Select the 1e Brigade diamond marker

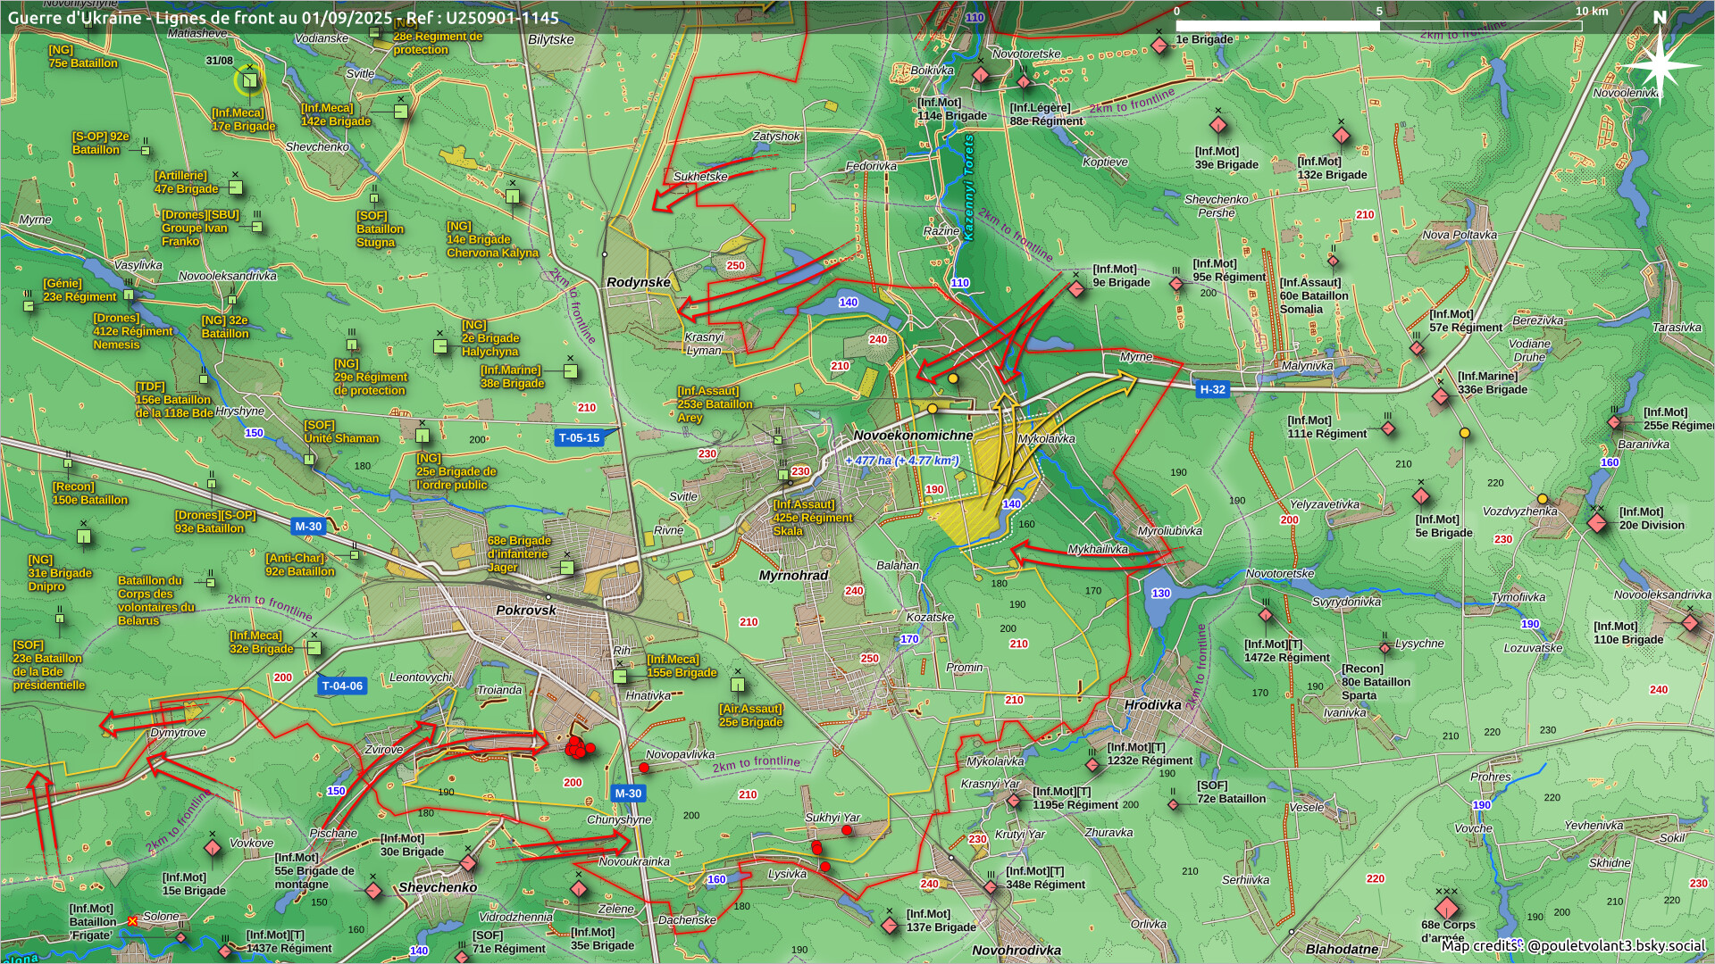[1159, 45]
